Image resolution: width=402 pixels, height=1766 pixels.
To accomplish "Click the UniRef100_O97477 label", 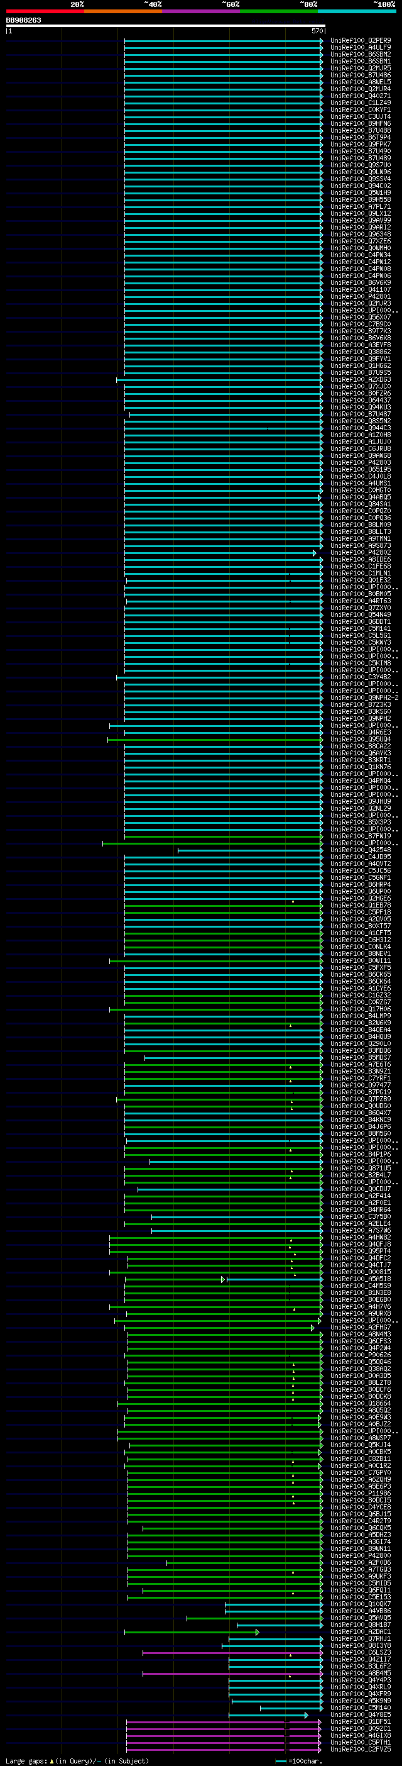I will 361,1086.
